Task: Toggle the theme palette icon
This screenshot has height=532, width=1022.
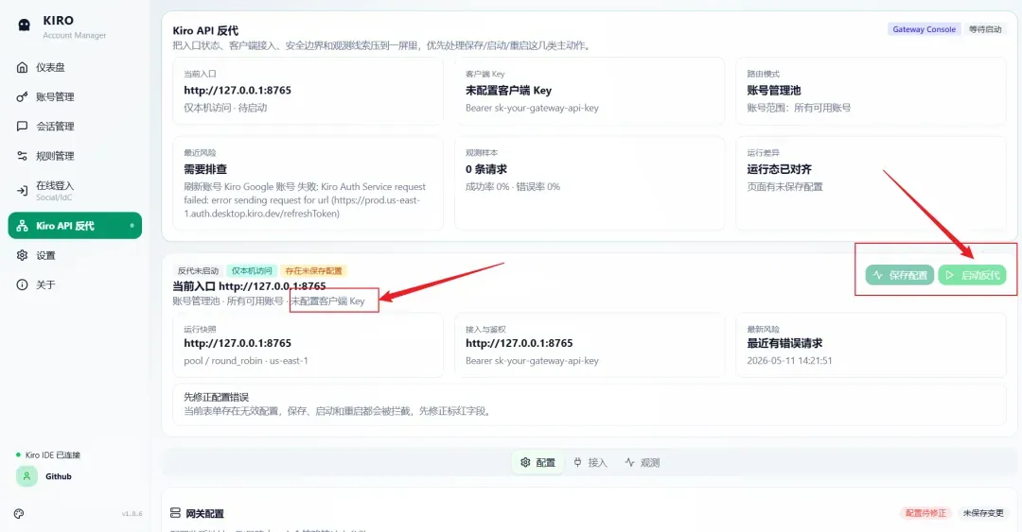Action: click(x=19, y=513)
